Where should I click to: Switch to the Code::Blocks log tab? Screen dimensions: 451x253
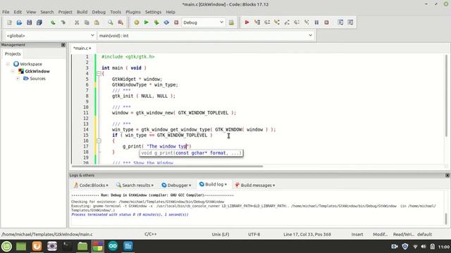[91, 186]
